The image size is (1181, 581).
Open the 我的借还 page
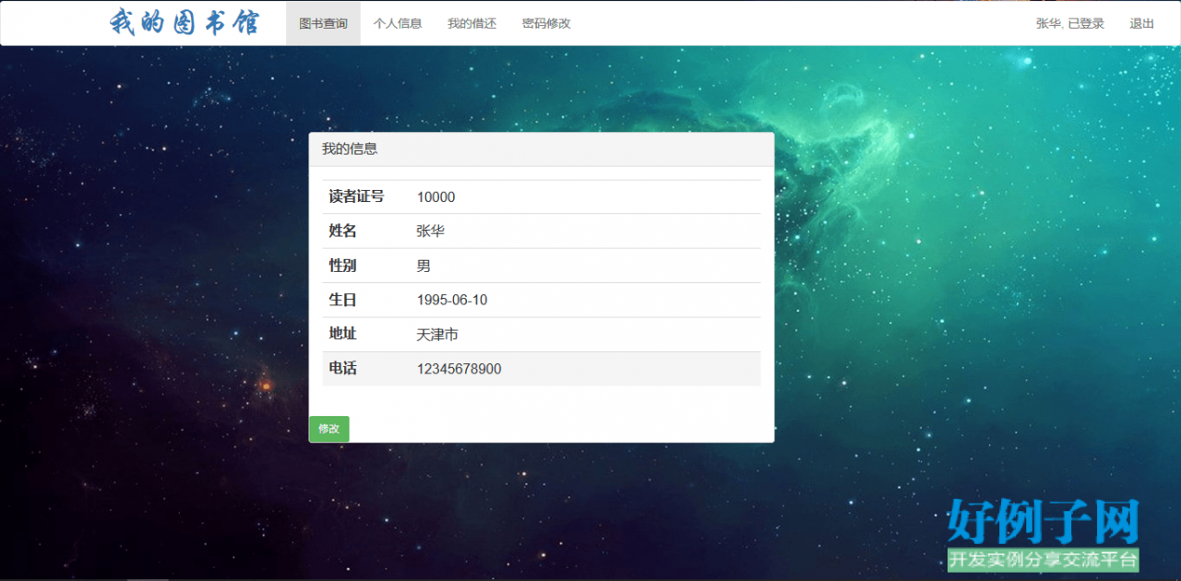471,23
